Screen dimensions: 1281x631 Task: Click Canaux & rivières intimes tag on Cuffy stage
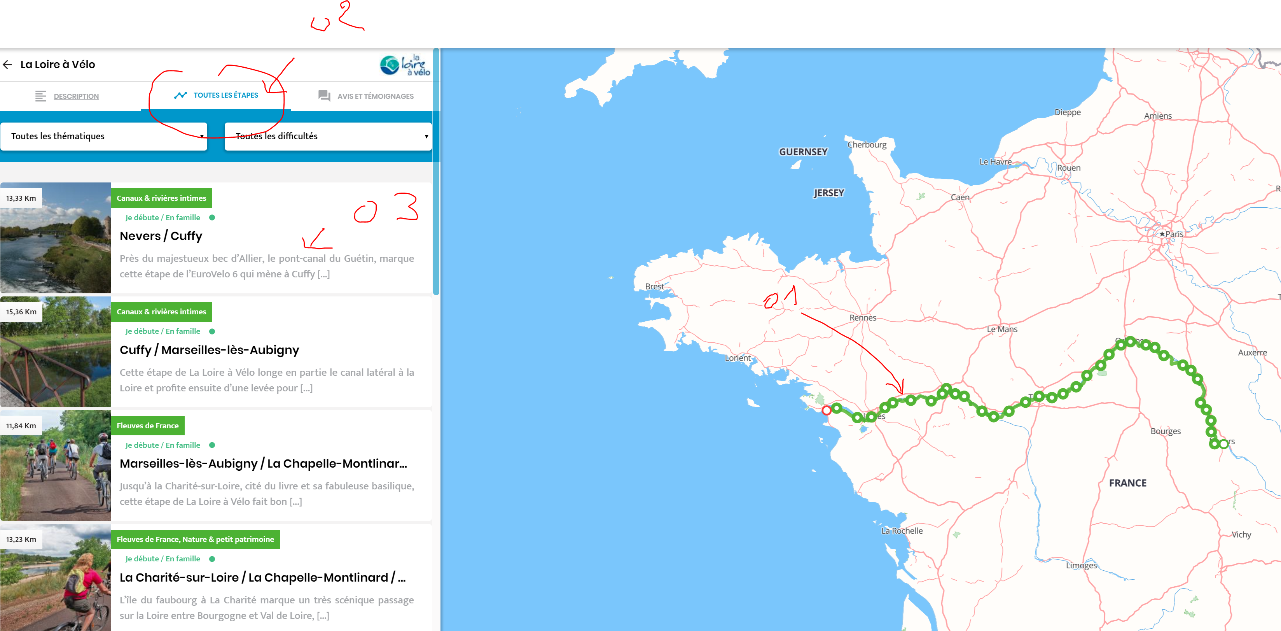[x=162, y=312]
